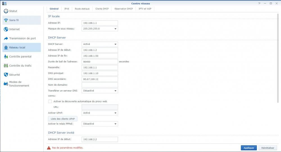281x152 pixels.
Task: Click the invité Adresse IP de début field
Action: click(100, 139)
